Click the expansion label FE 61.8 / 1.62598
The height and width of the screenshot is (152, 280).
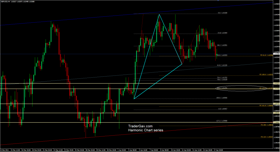[267, 55]
